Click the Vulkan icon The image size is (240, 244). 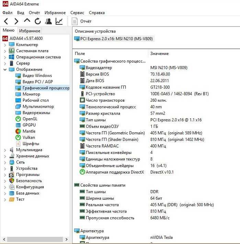[18, 137]
